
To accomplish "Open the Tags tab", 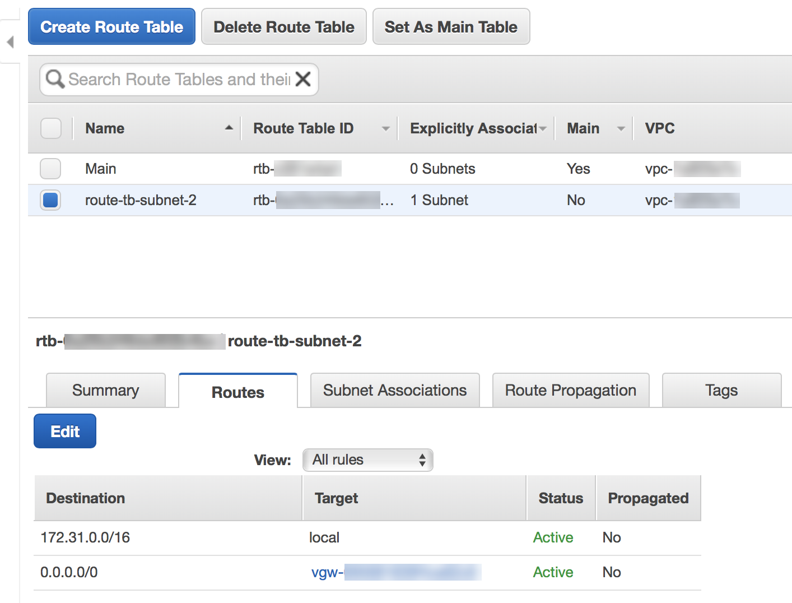I will click(721, 391).
